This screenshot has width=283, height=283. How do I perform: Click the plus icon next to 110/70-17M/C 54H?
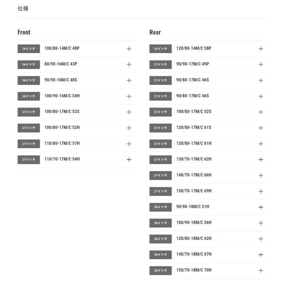(129, 160)
